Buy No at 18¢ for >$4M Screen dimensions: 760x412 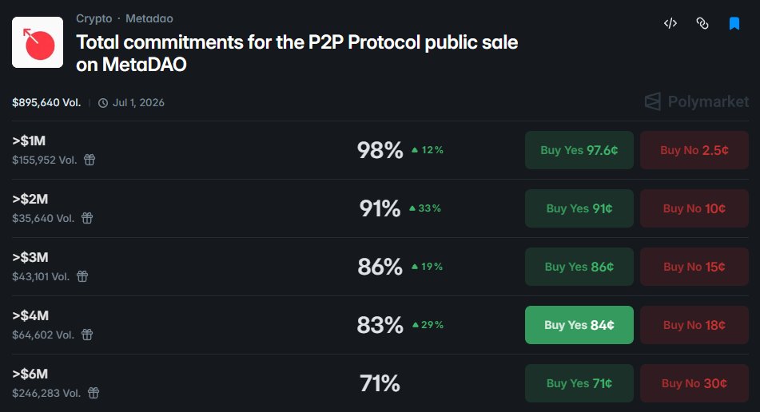[694, 325]
